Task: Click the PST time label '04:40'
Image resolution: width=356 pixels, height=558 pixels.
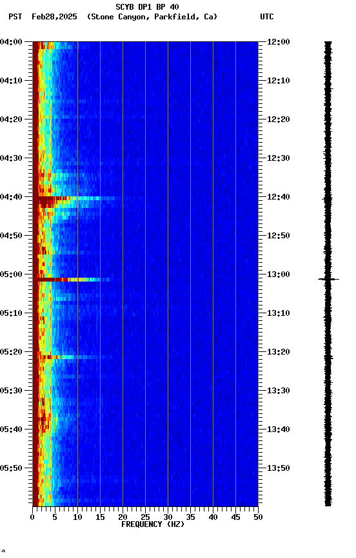Action: coord(11,197)
